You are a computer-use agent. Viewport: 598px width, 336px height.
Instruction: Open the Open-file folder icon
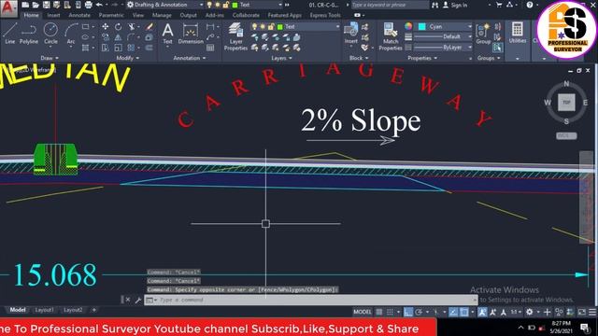coord(36,5)
